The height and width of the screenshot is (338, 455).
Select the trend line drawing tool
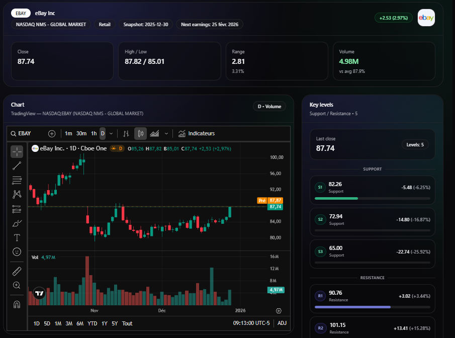17,165
